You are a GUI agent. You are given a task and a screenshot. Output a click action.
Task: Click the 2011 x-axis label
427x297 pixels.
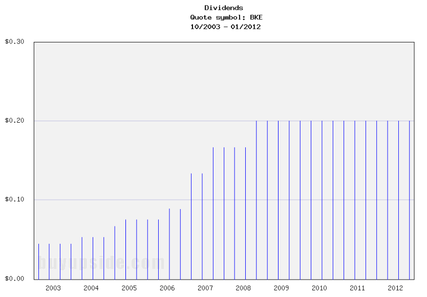(357, 288)
